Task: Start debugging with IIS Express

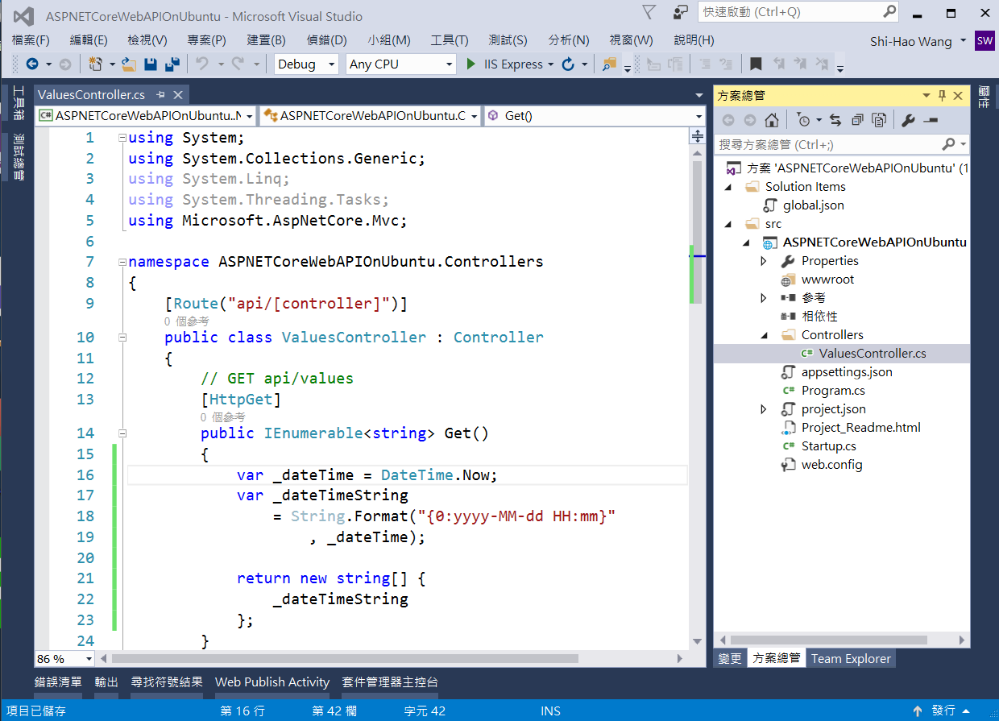Action: (x=504, y=64)
